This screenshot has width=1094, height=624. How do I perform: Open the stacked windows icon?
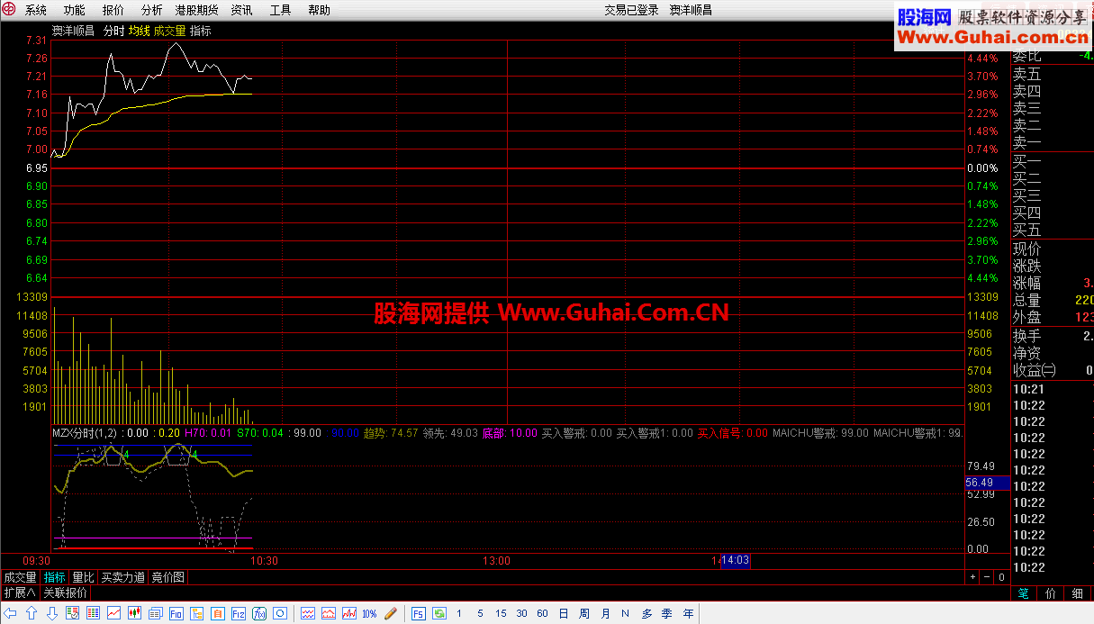coord(155,613)
